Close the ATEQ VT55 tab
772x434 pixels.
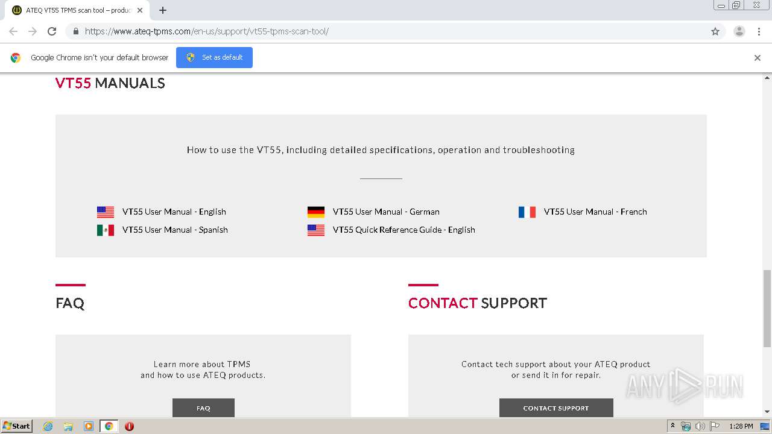tap(139, 10)
